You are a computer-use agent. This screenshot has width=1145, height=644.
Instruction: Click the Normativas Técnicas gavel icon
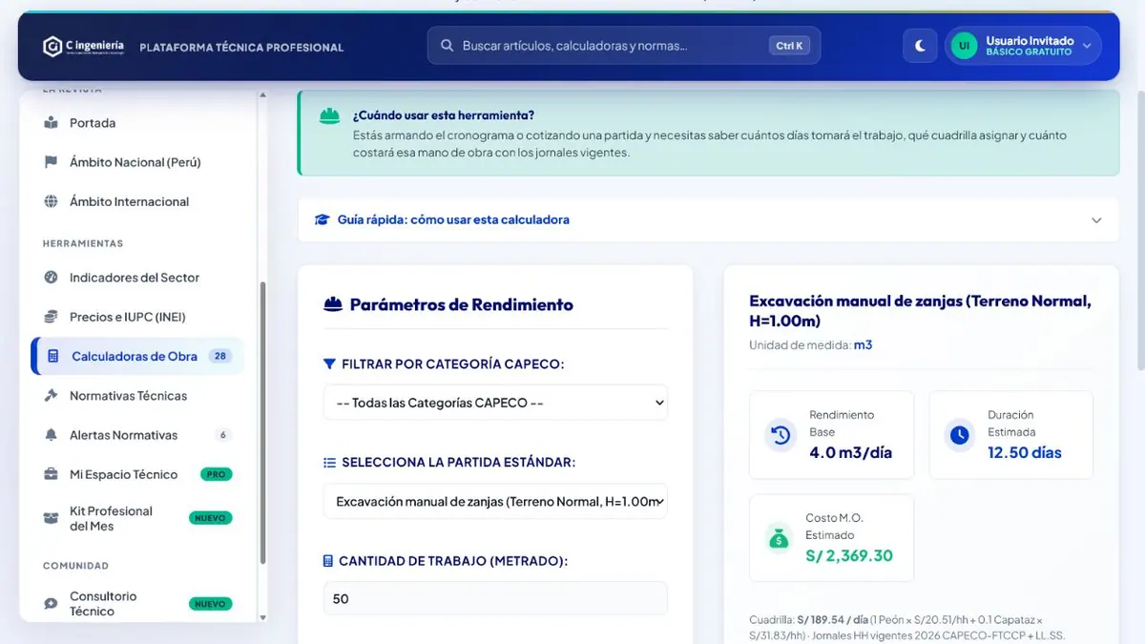pos(52,395)
